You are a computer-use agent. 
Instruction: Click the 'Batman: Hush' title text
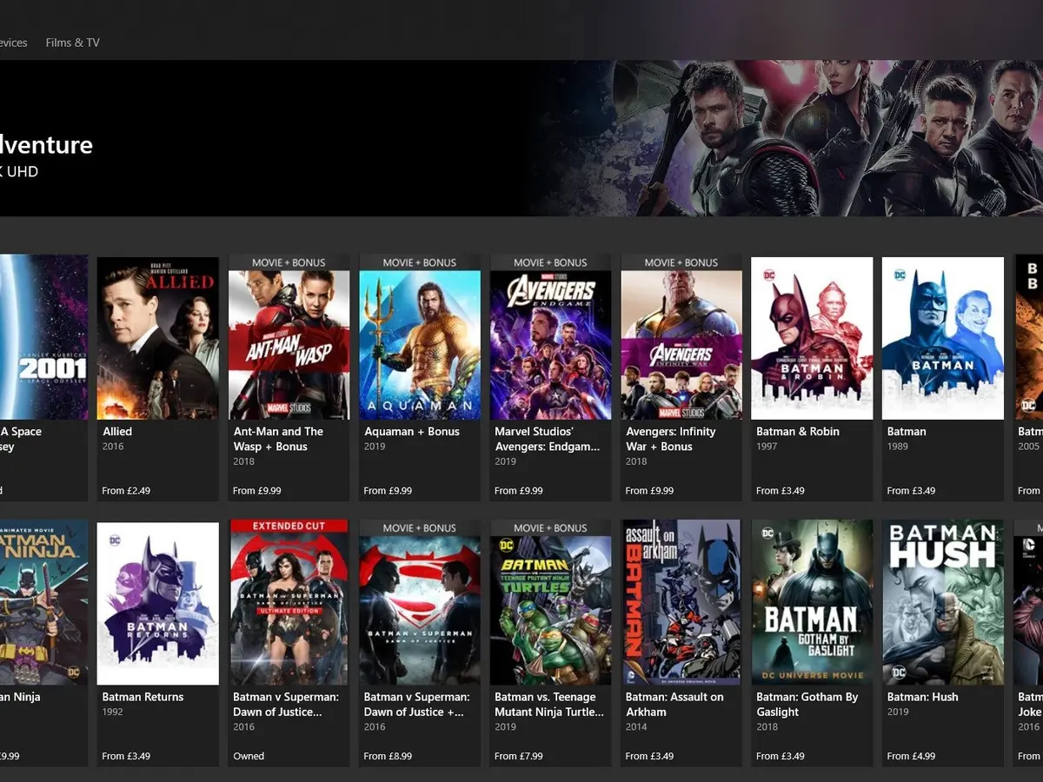coord(923,697)
